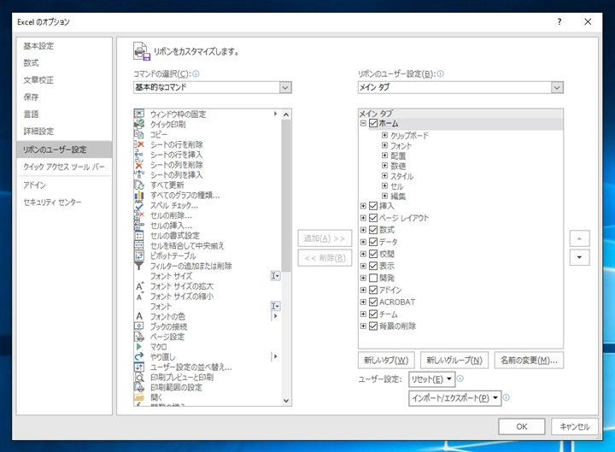Click the move down arrow button
Screen dimensions: 615x452
pyautogui.click(x=579, y=258)
